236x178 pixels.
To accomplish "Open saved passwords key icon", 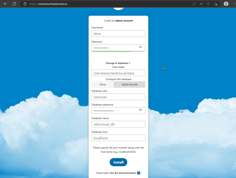I will click(x=194, y=4).
